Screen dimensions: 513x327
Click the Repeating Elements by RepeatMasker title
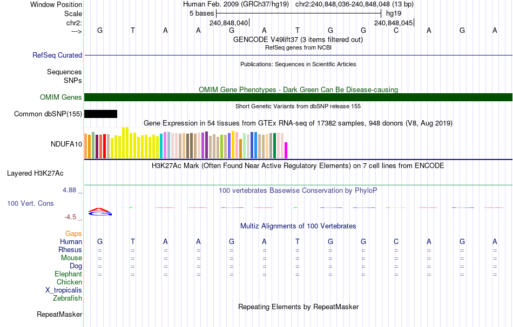pos(299,307)
